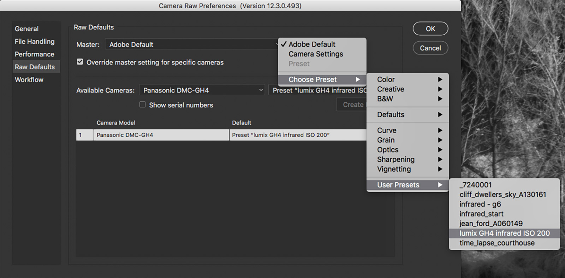
Task: Select the lumix GH4 infrared ISO 200 preset
Action: [504, 233]
